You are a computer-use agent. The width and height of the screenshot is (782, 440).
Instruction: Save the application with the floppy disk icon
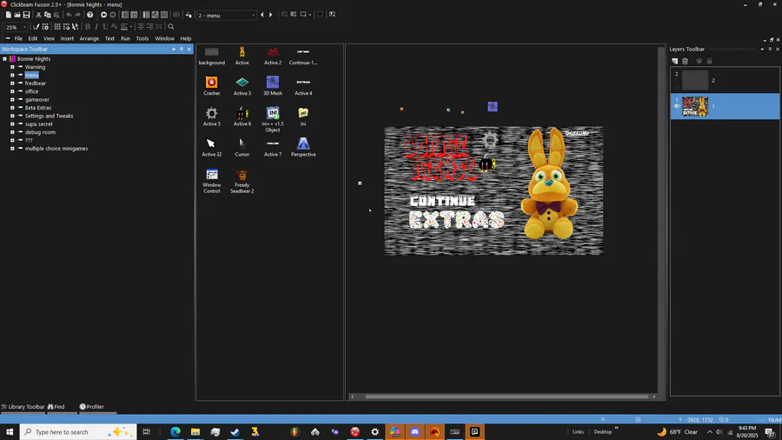coord(26,15)
